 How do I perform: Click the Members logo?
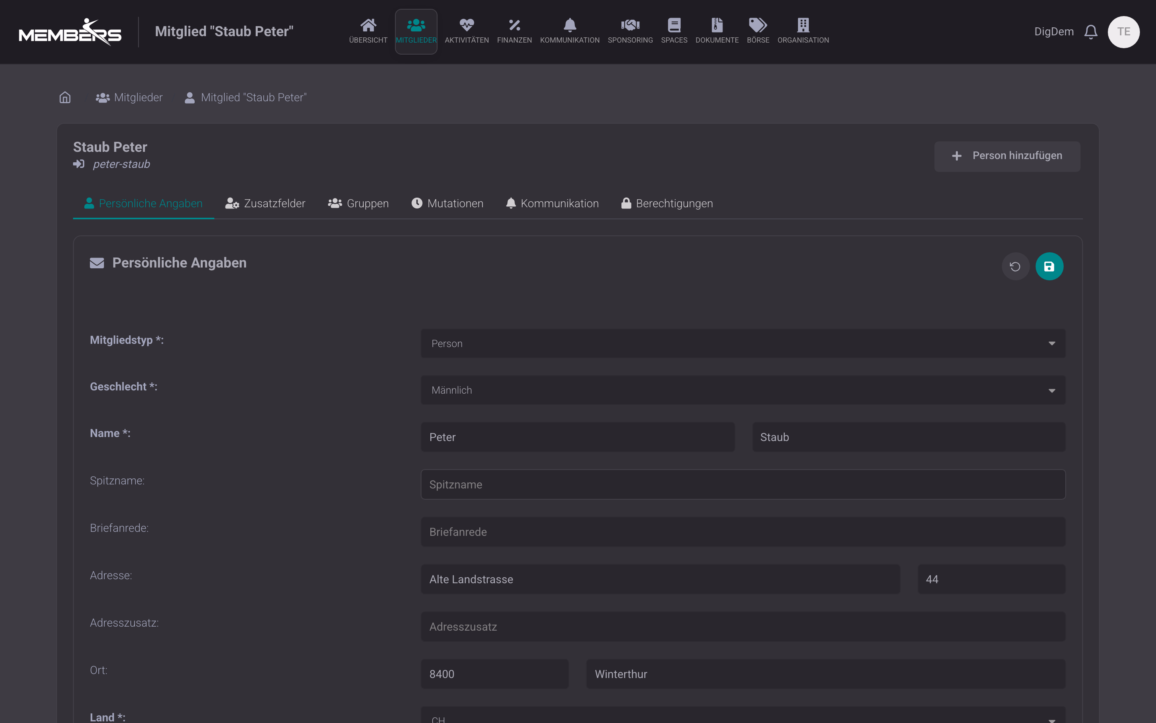(x=70, y=32)
